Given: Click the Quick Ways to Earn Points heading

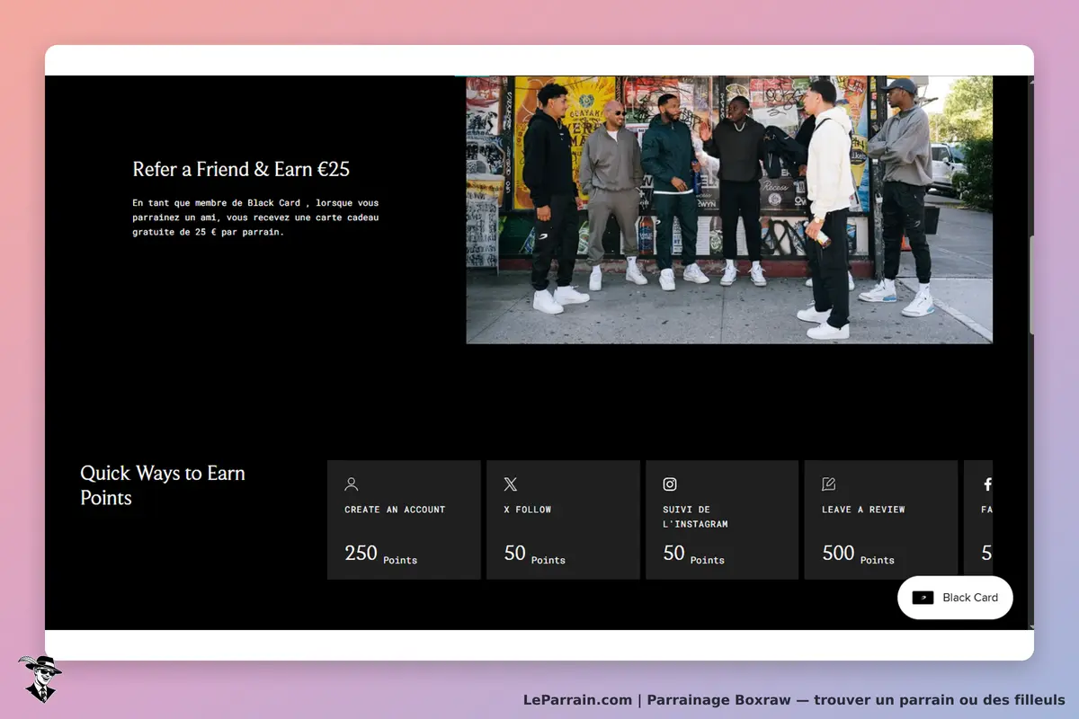Looking at the screenshot, I should 163,485.
